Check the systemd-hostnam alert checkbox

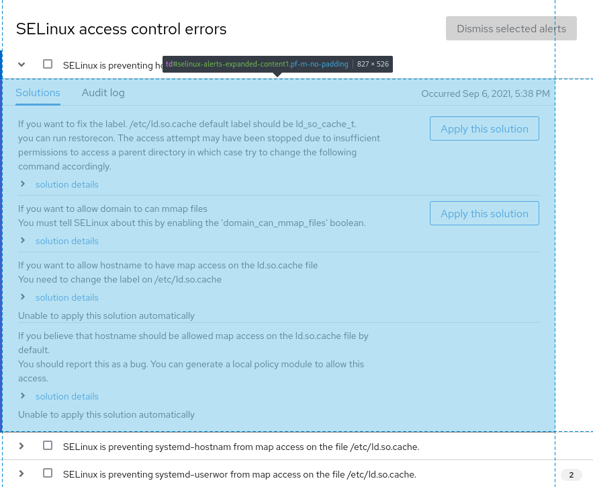click(x=47, y=446)
